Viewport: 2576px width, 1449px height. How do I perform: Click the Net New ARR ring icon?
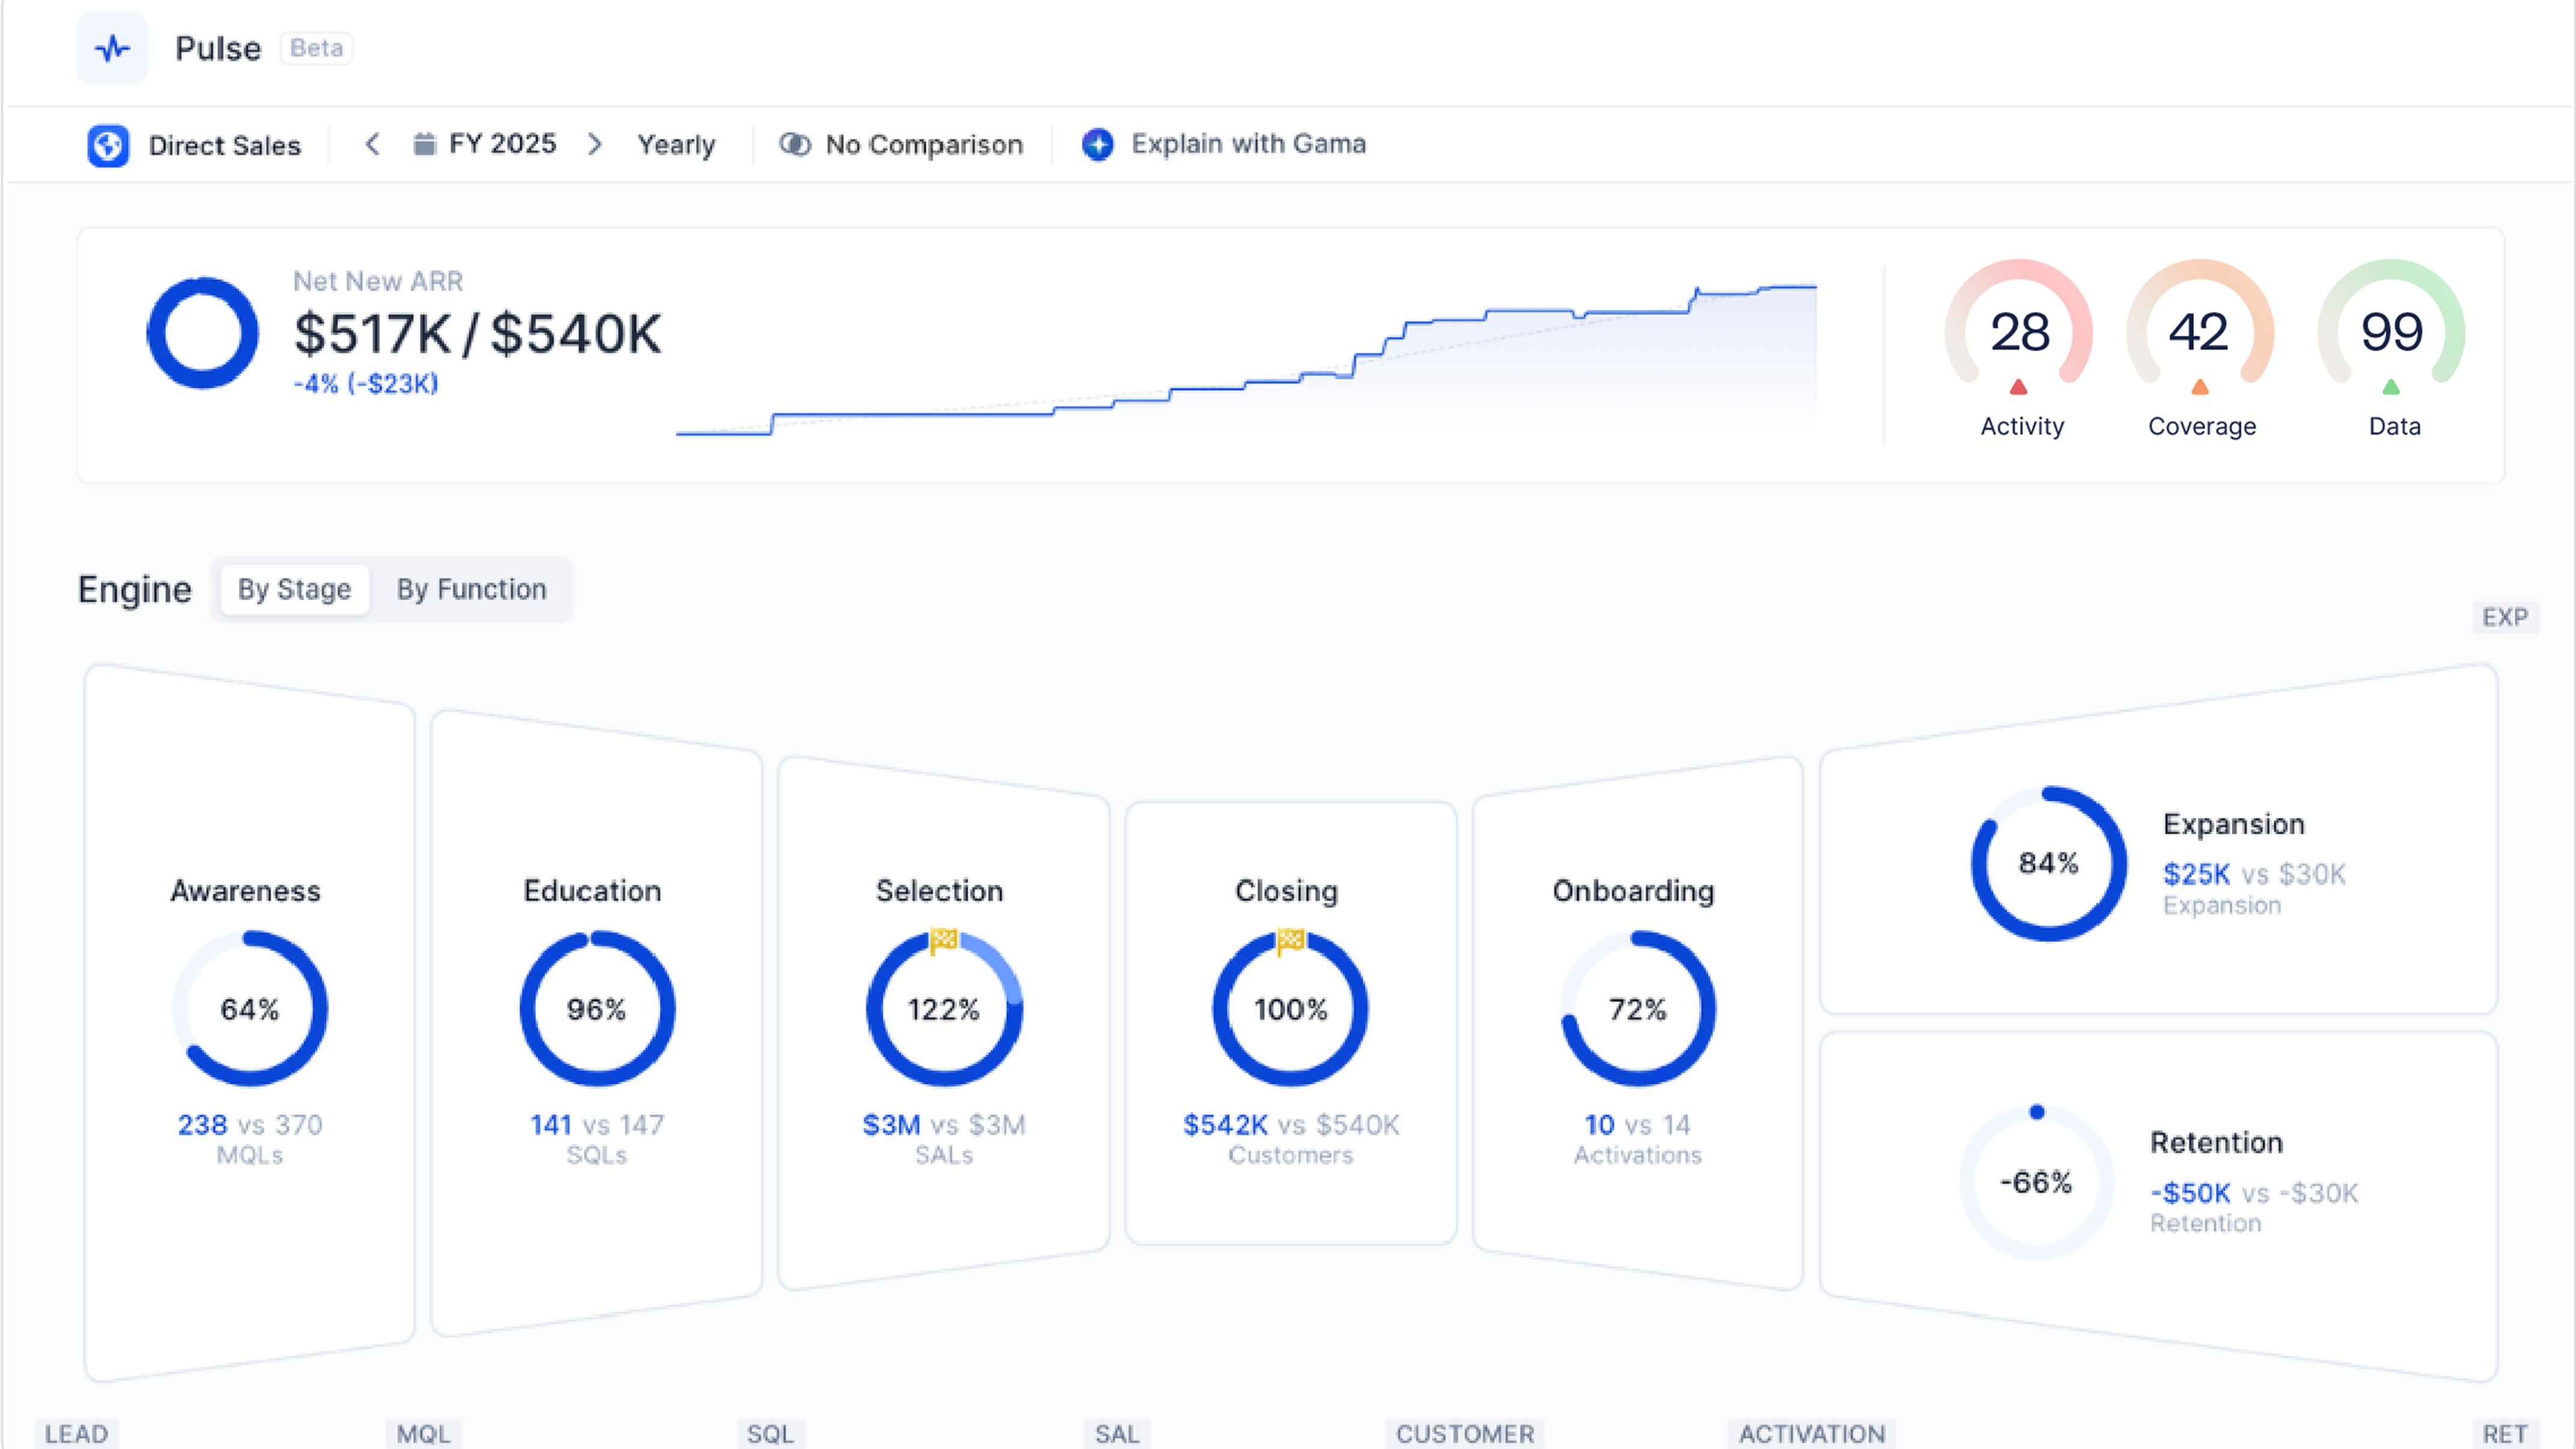point(203,333)
